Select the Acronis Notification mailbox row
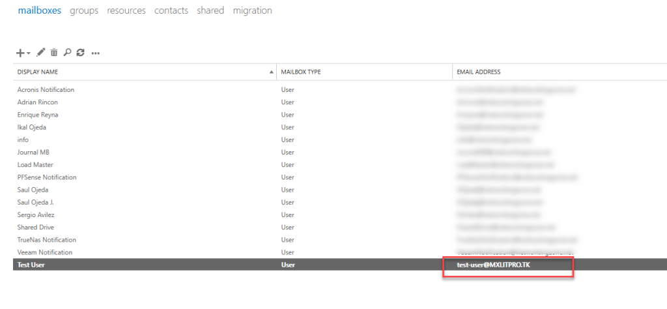The image size is (667, 309). coord(46,90)
